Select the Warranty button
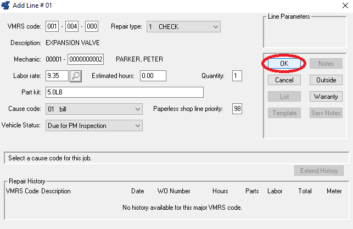Image resolution: width=353 pixels, height=229 pixels. coord(326,97)
